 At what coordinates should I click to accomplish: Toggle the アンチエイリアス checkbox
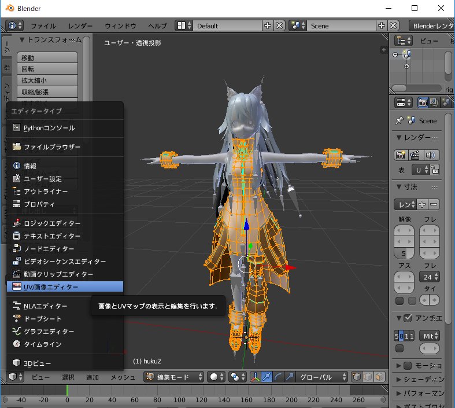(408, 318)
